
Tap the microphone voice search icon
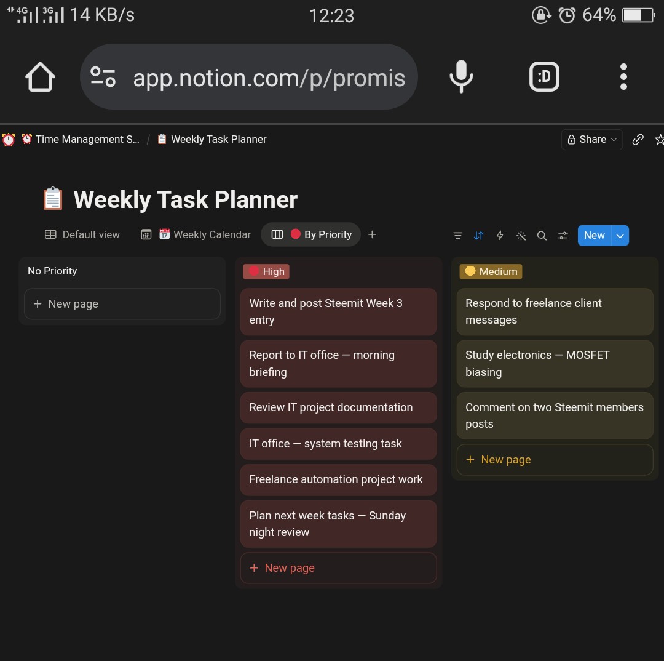(x=461, y=77)
